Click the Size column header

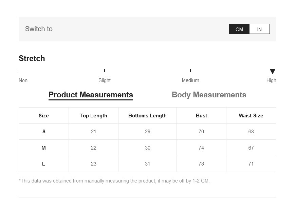[44, 116]
